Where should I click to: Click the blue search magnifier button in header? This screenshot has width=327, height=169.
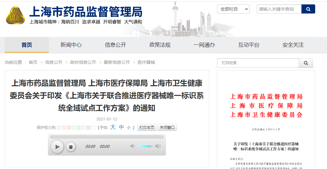click(308, 9)
